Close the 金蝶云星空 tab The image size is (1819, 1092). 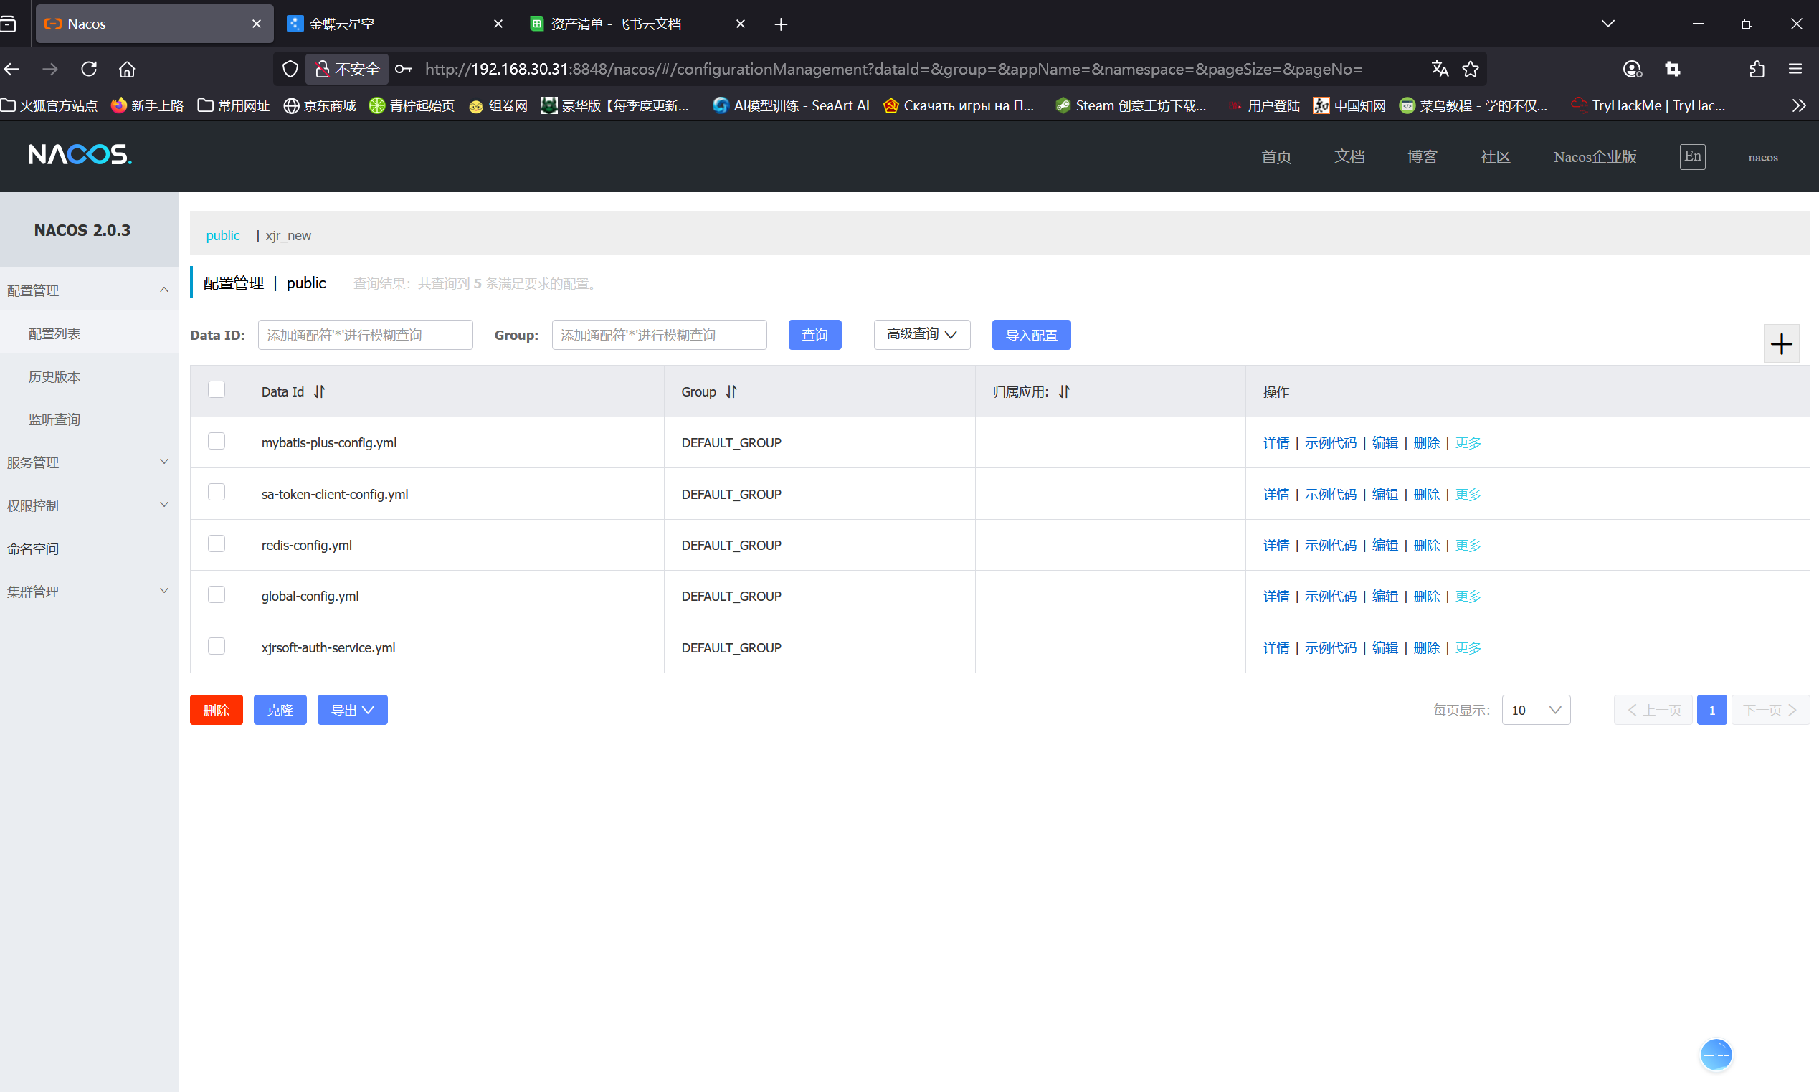click(498, 24)
